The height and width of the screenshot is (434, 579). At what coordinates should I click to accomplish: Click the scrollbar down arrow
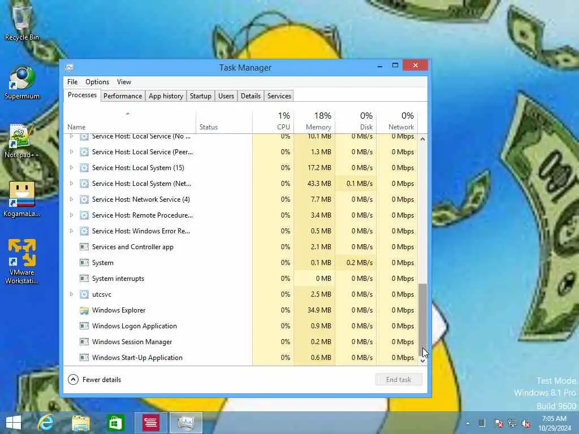(x=423, y=361)
